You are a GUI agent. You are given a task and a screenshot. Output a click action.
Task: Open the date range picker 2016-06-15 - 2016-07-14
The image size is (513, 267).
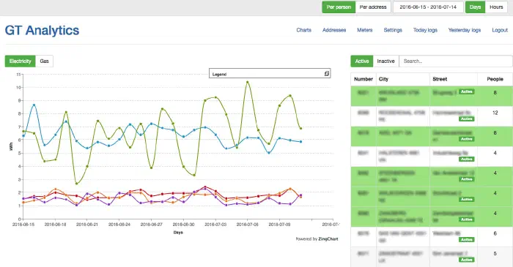tap(428, 7)
